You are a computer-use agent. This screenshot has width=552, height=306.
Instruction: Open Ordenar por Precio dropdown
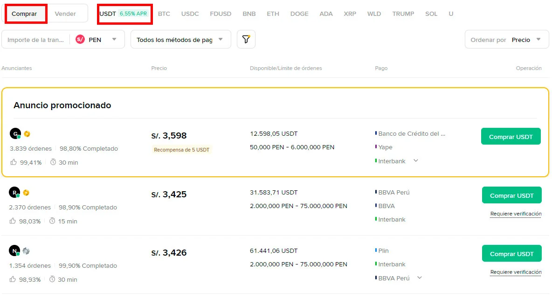pos(507,40)
